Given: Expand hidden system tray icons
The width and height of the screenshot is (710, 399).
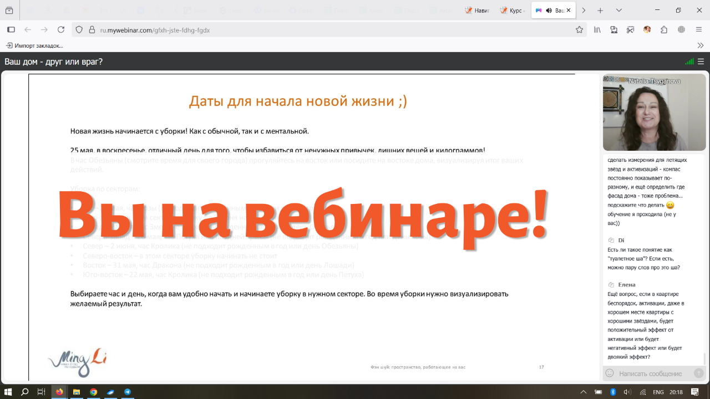Looking at the screenshot, I should 584,392.
